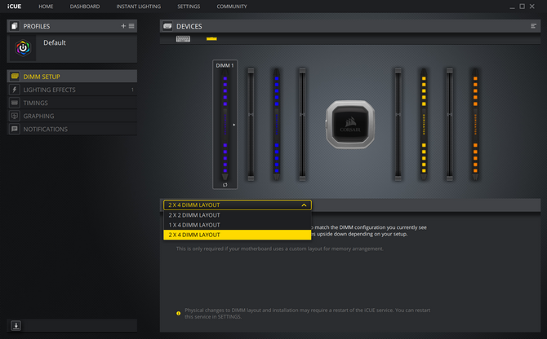The image size is (547, 339).
Task: Select the DIMM 1 memory stick
Action: (x=225, y=124)
